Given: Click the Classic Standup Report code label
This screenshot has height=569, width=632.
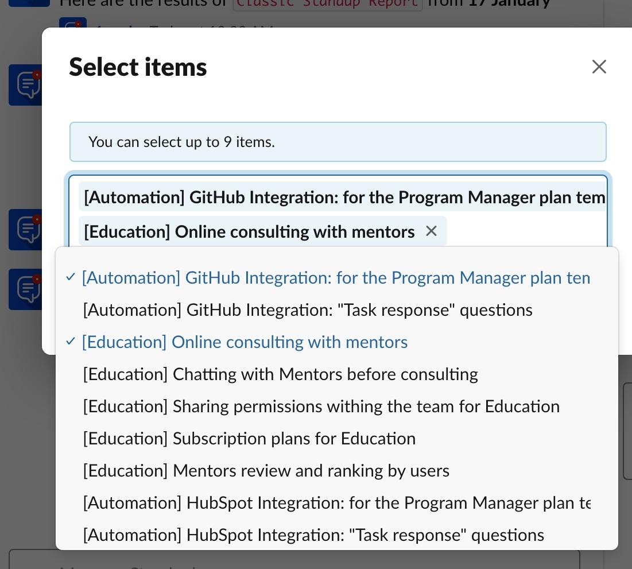Looking at the screenshot, I should [x=327, y=4].
